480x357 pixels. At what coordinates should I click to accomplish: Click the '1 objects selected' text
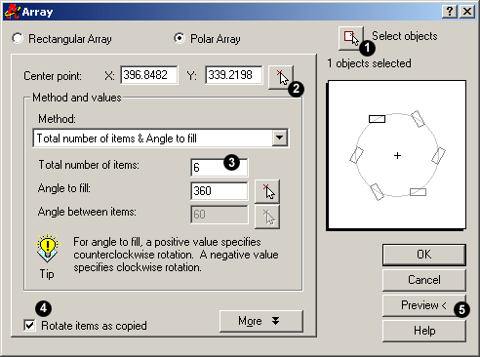coord(369,63)
